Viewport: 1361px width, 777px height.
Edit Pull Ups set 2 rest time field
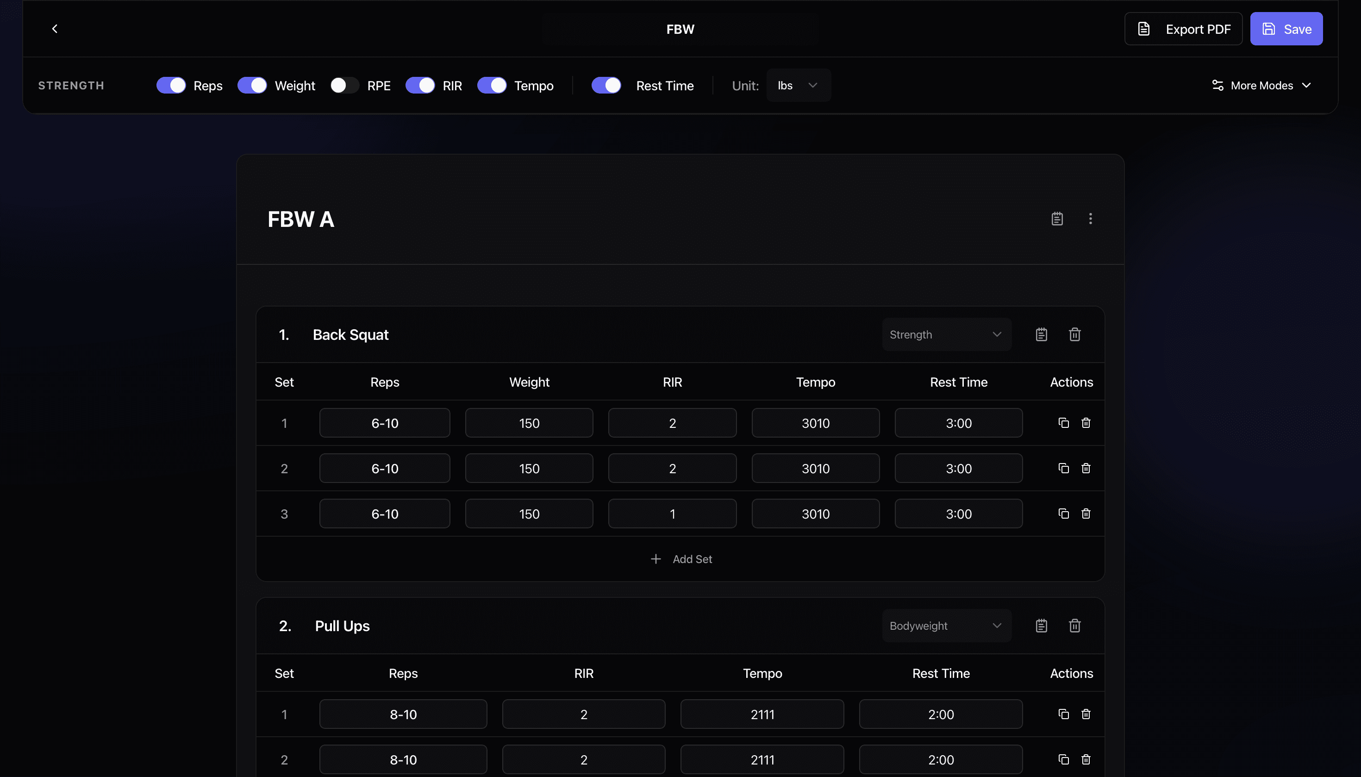[x=941, y=760]
